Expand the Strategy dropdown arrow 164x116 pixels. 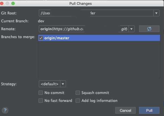[63, 84]
